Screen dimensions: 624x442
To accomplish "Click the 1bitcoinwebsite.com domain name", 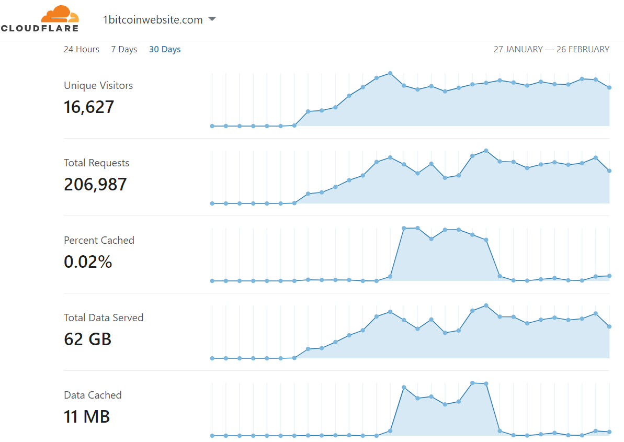I will pos(153,20).
